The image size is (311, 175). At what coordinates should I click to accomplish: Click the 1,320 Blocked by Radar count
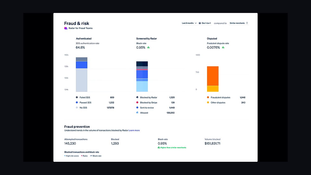[x=172, y=97]
